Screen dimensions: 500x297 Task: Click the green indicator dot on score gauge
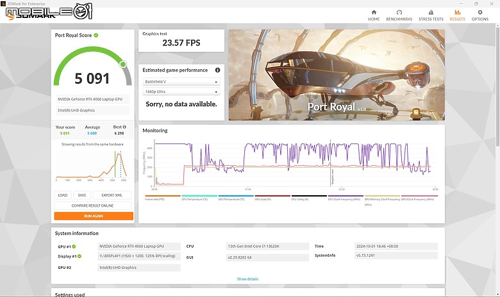(123, 64)
